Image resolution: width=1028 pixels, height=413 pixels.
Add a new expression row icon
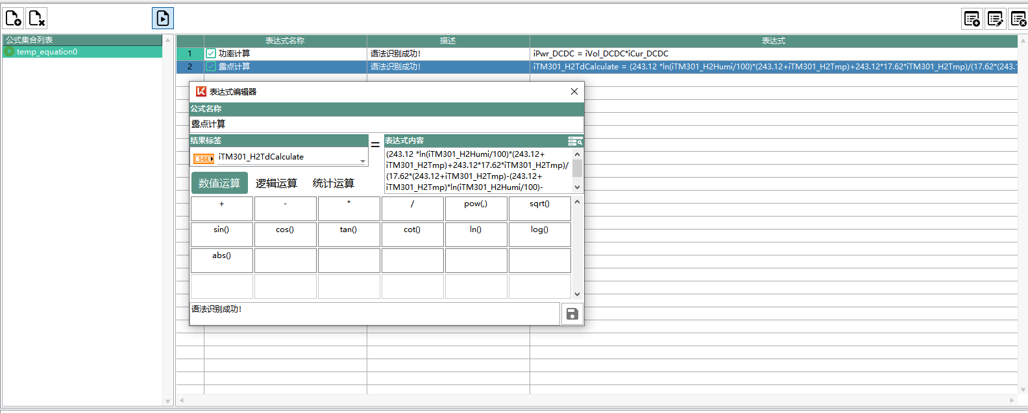coord(972,19)
